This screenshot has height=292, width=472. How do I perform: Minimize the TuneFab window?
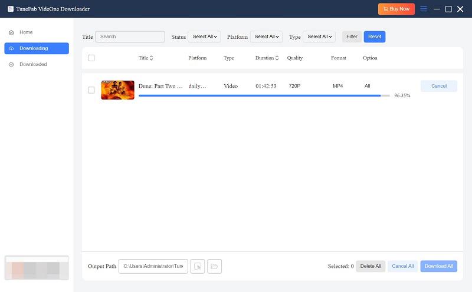point(437,9)
